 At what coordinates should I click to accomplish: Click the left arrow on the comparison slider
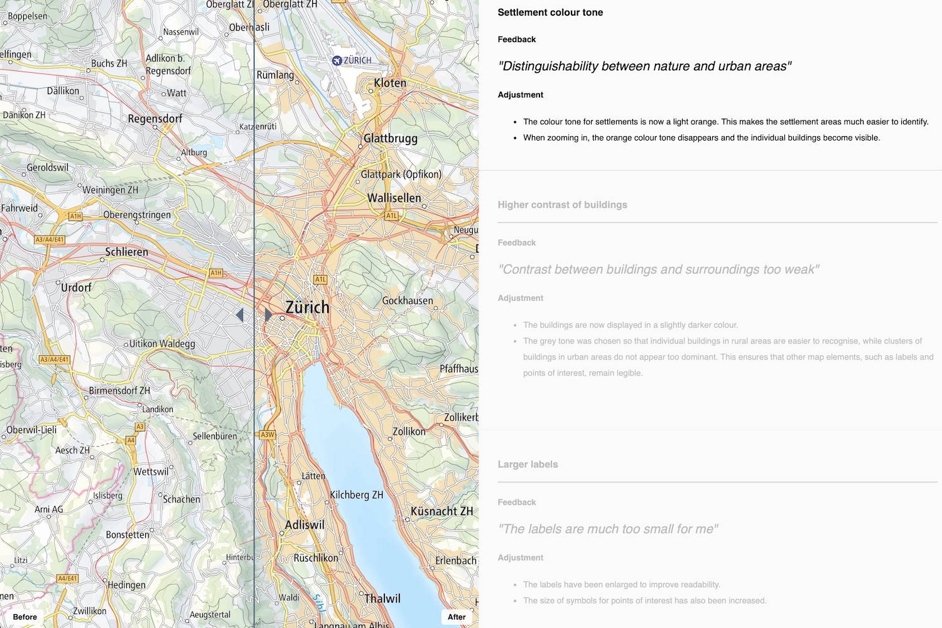point(240,315)
